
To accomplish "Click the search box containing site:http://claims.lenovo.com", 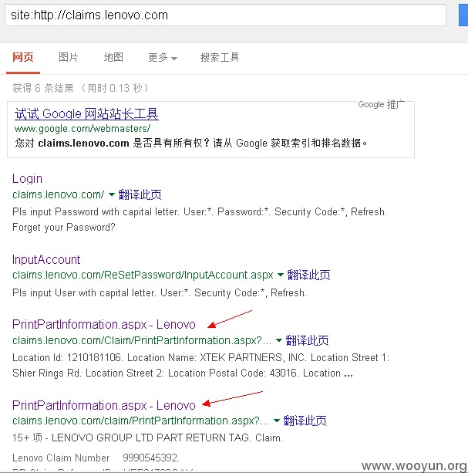I will [x=225, y=15].
